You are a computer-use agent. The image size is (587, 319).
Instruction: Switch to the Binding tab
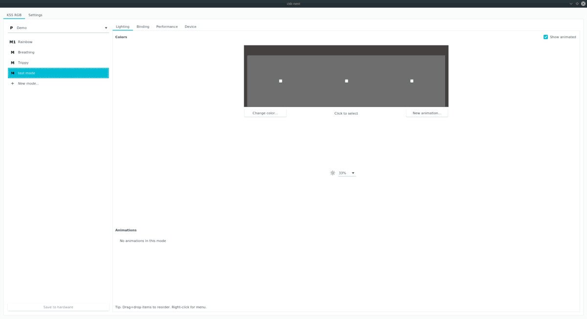click(x=143, y=27)
